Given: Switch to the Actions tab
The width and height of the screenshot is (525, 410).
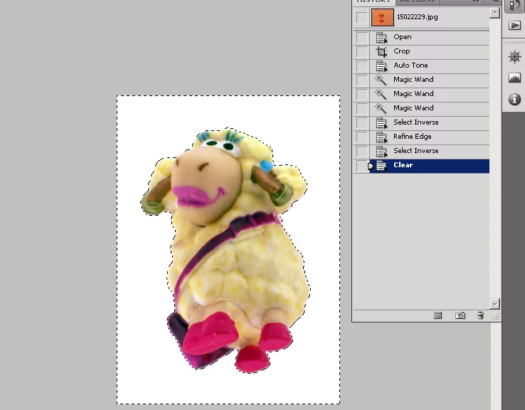Looking at the screenshot, I should pyautogui.click(x=417, y=1).
